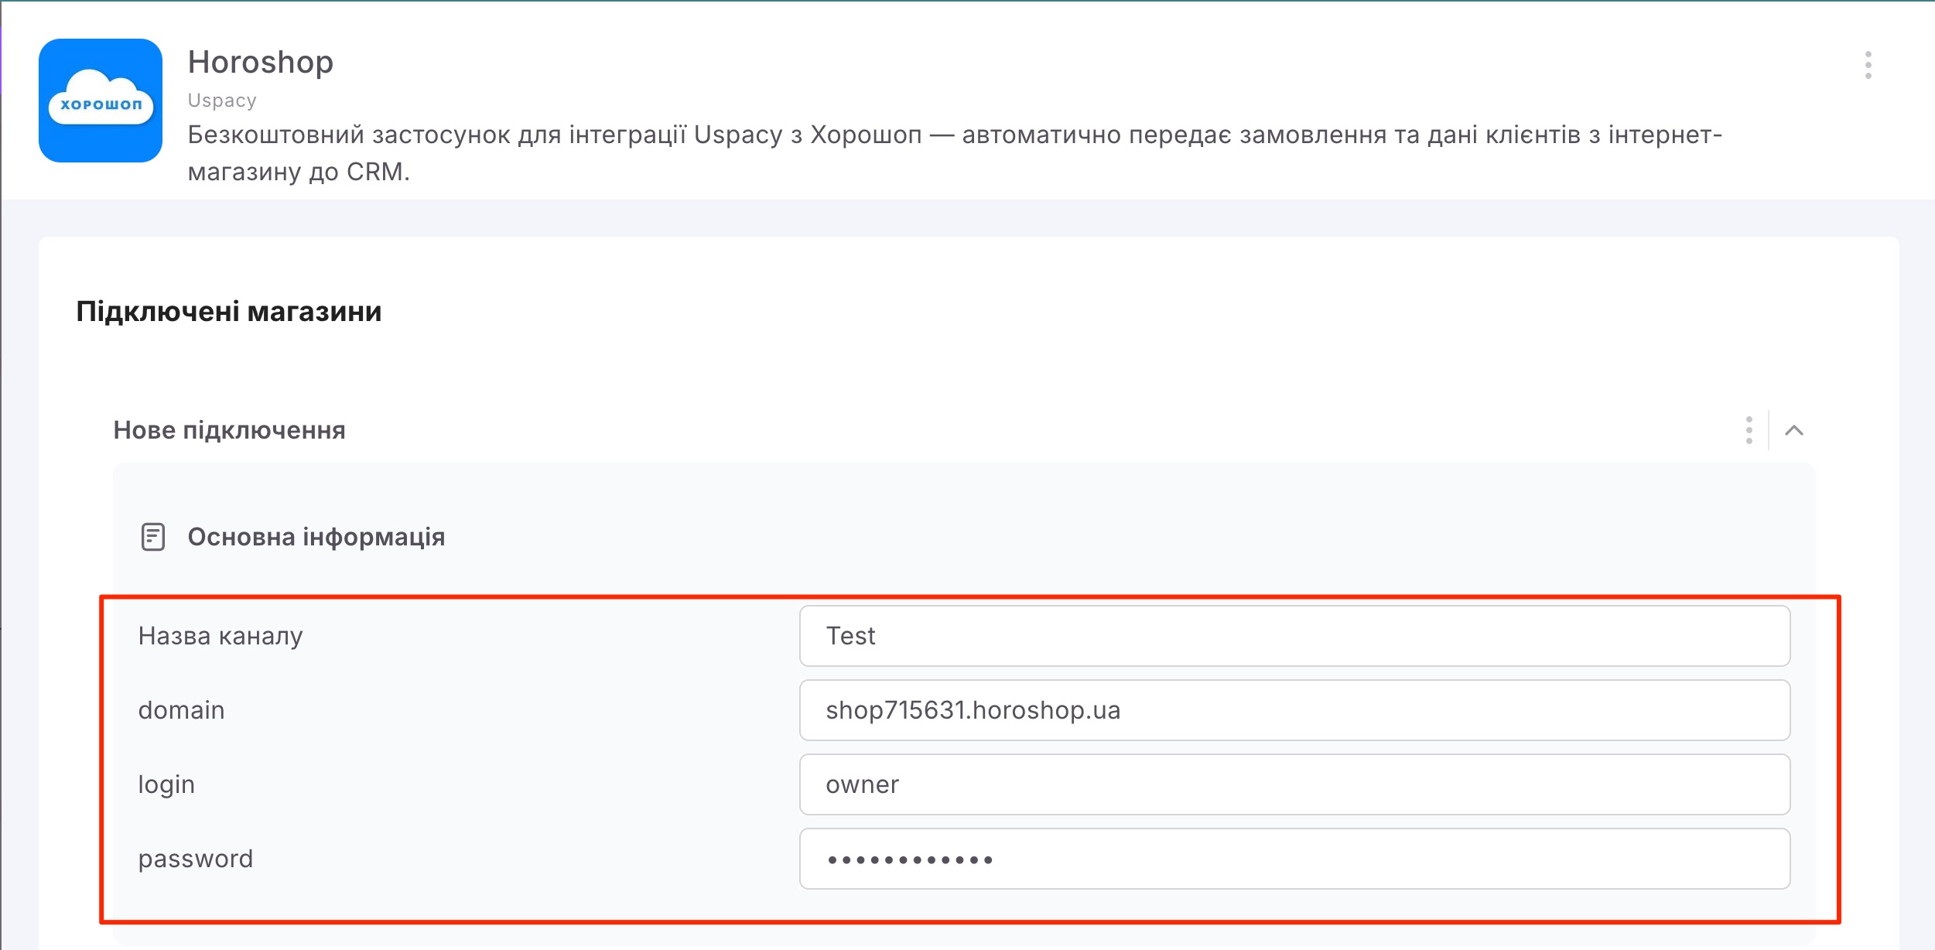
Task: Click the shop715631.horoshop.ua domain text
Action: click(973, 710)
